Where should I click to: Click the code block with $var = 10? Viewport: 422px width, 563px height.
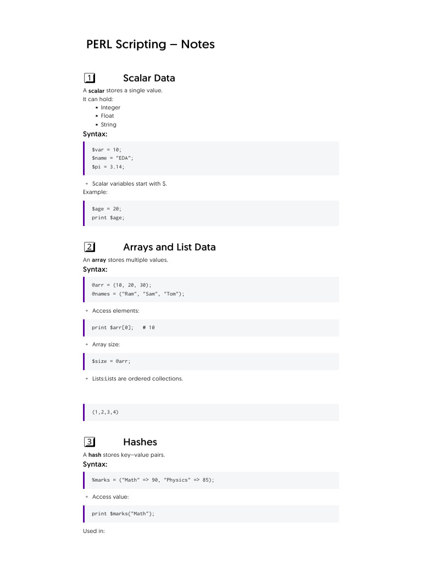click(211, 158)
